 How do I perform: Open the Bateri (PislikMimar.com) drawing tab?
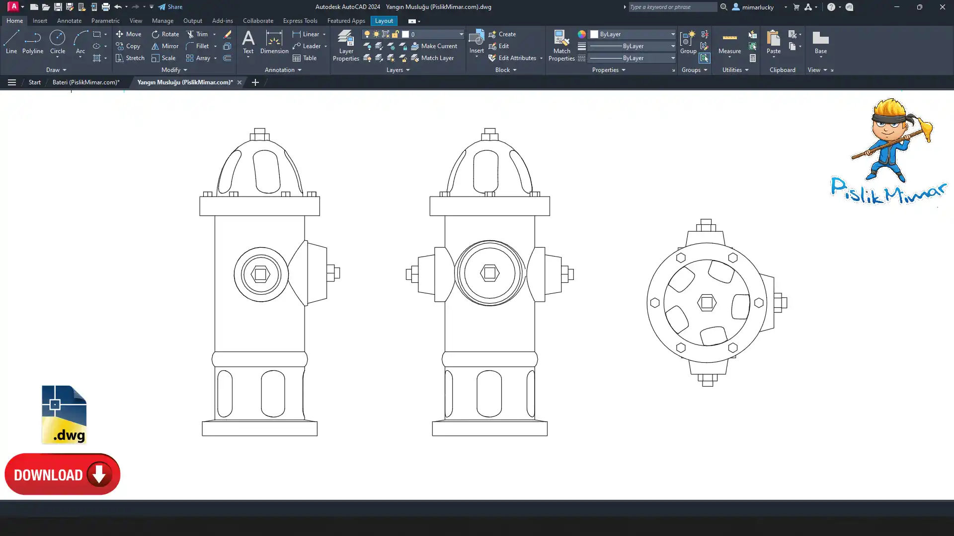tap(86, 82)
